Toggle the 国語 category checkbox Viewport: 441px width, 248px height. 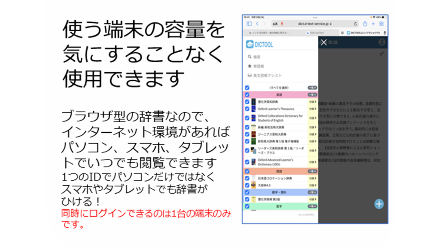(x=247, y=171)
